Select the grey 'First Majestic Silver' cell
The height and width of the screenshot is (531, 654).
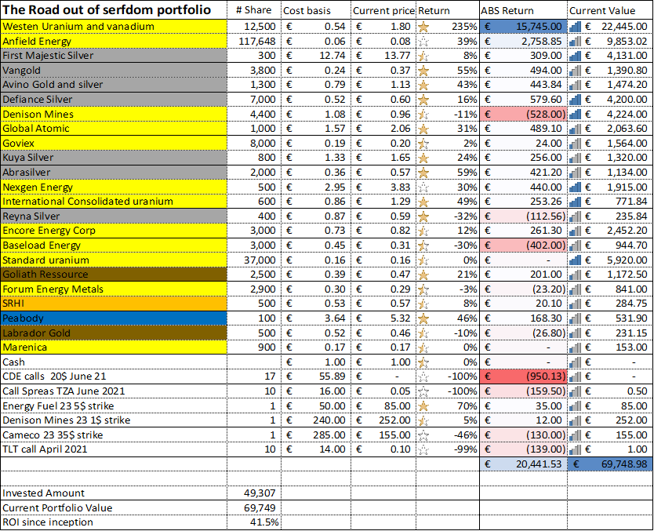(x=114, y=56)
